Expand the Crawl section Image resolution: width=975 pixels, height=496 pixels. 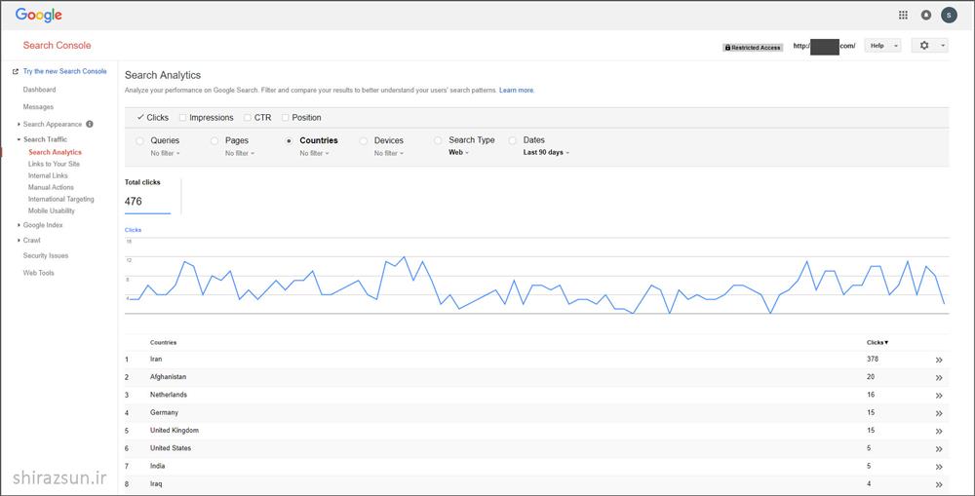[x=19, y=241]
